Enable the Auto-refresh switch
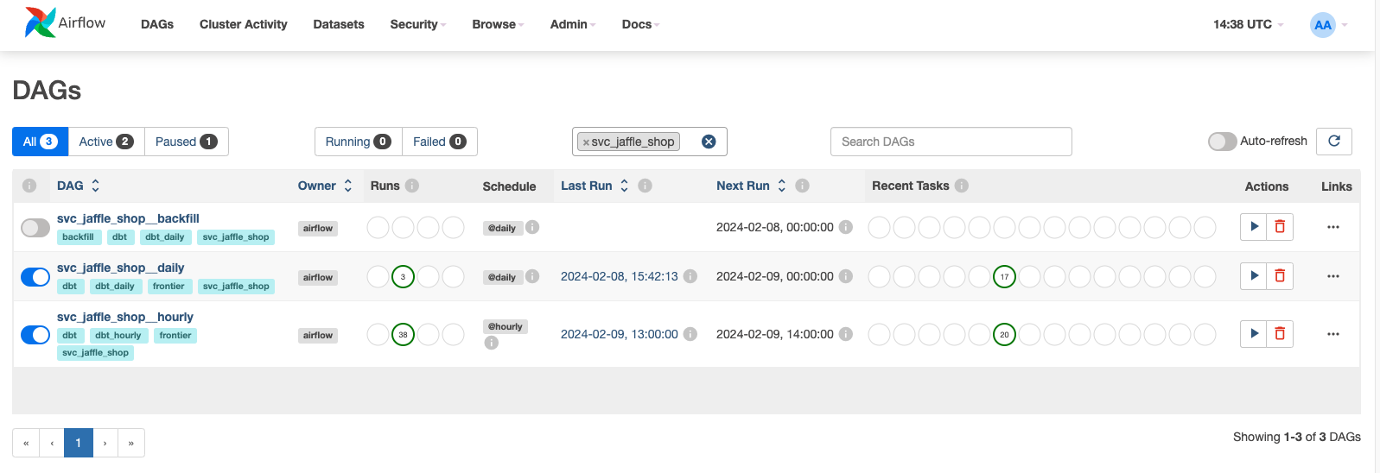 point(1222,142)
